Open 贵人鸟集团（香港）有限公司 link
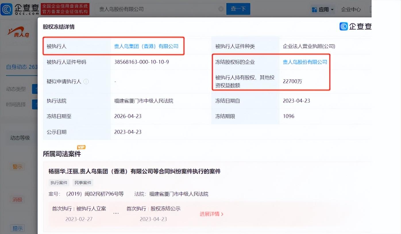The image size is (401, 234). click(146, 46)
